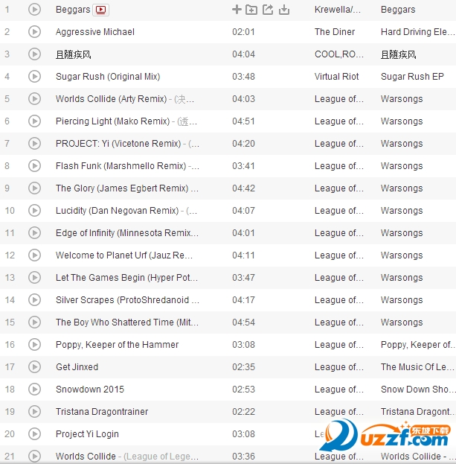Play Let The Games Begin
This screenshot has height=464, width=456.
click(x=34, y=278)
